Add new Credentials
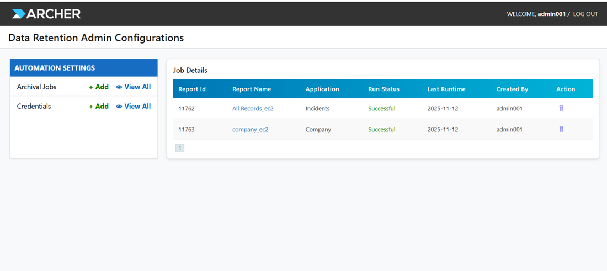 point(99,106)
